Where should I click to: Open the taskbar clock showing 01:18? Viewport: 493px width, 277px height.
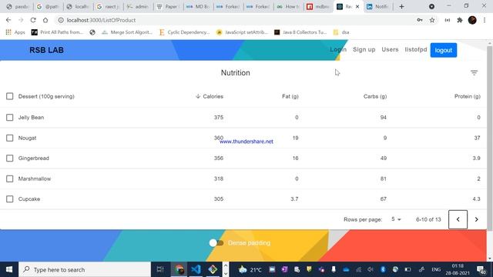pos(457,269)
